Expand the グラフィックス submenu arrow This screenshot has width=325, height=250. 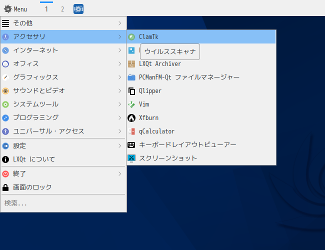tap(120, 77)
